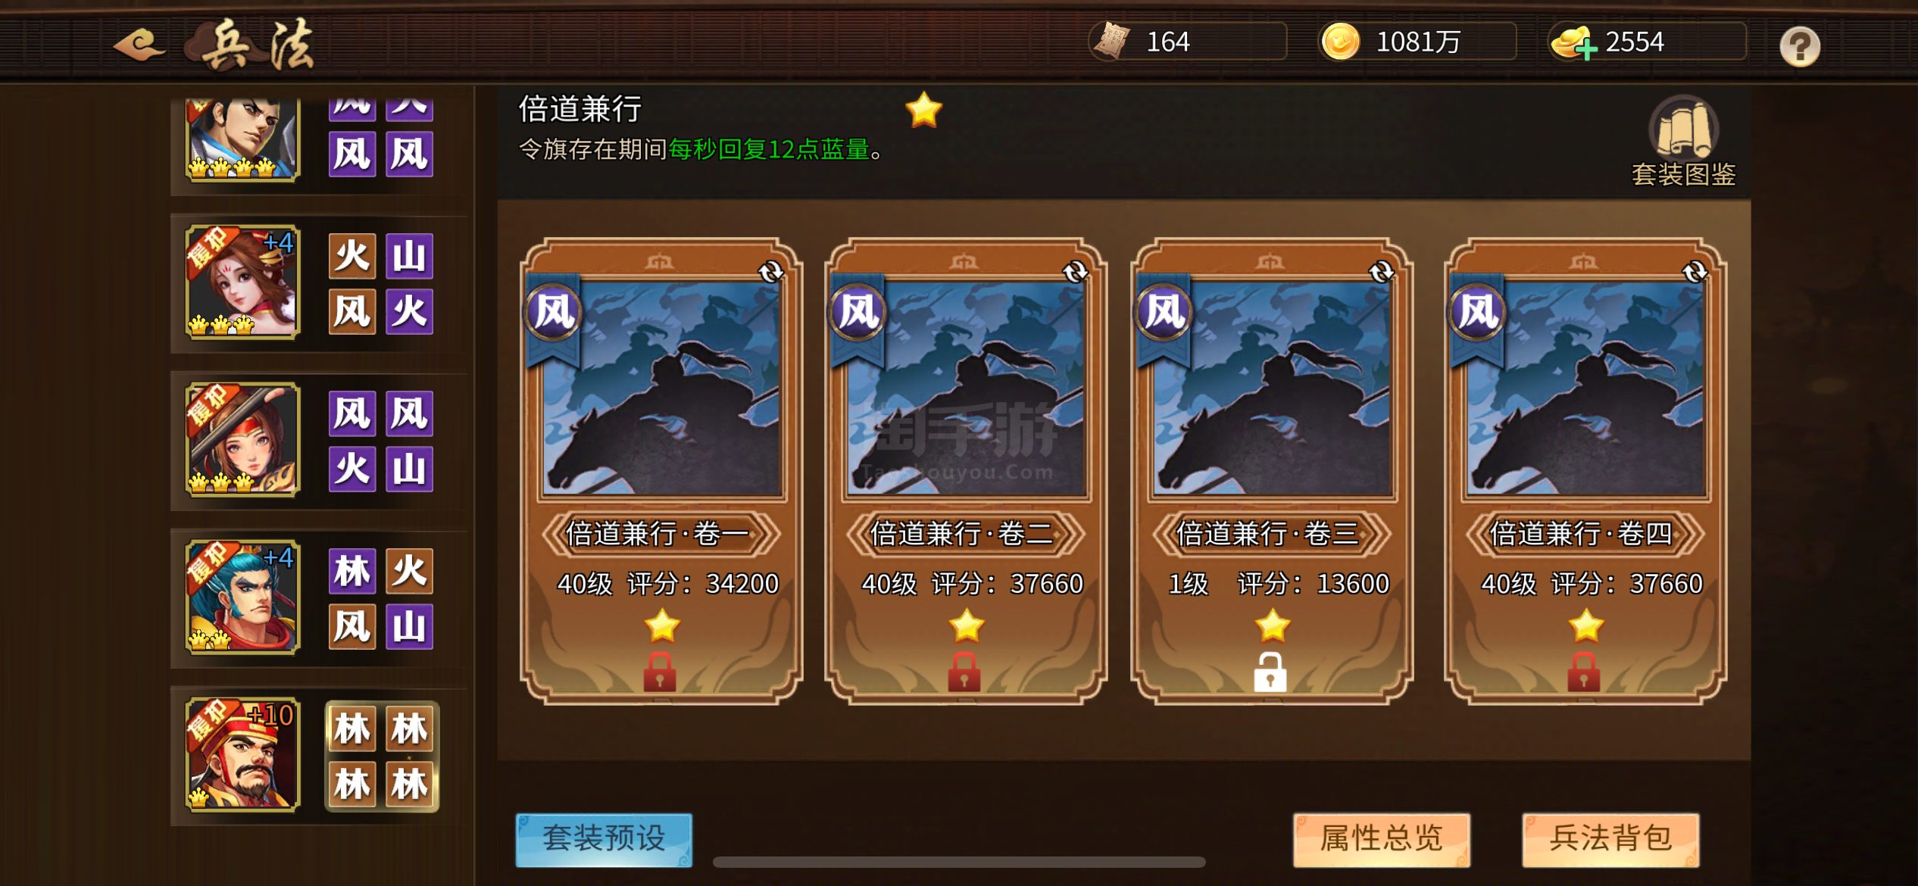Select the red-headband female hero
The width and height of the screenshot is (1918, 886).
click(x=242, y=439)
